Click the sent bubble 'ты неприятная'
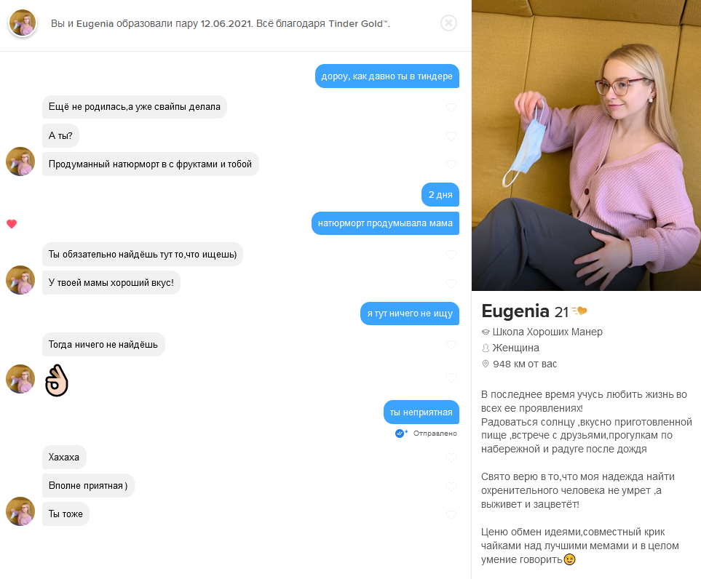Screen dimensions: 701x579 pos(421,412)
